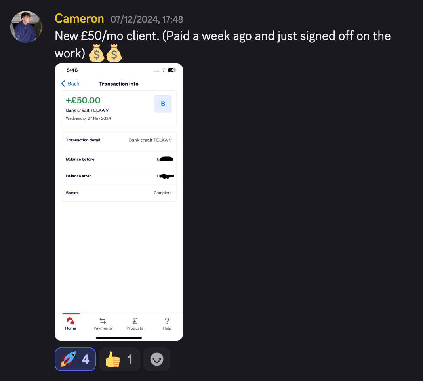Screen dimensions: 423x381
Task: Open Cameron's profile avatar
Action: (x=26, y=27)
